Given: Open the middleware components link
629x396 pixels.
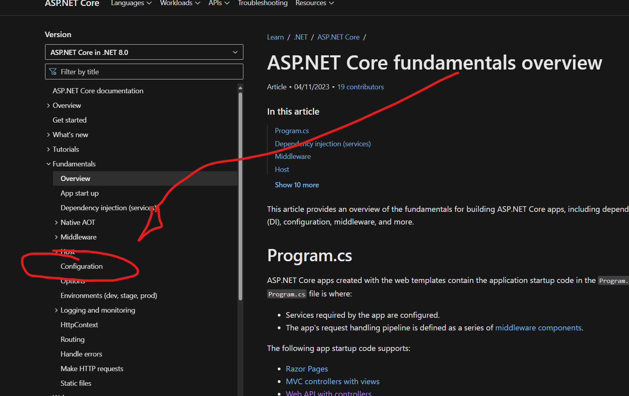Looking at the screenshot, I should point(538,328).
